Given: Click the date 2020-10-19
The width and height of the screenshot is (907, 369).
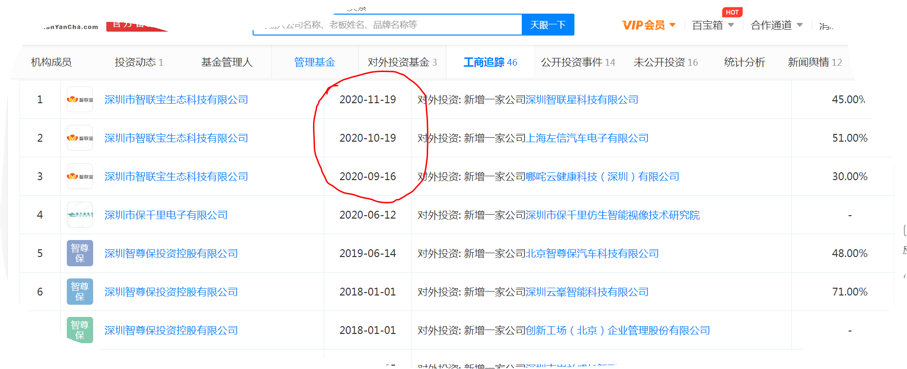Looking at the screenshot, I should [368, 138].
